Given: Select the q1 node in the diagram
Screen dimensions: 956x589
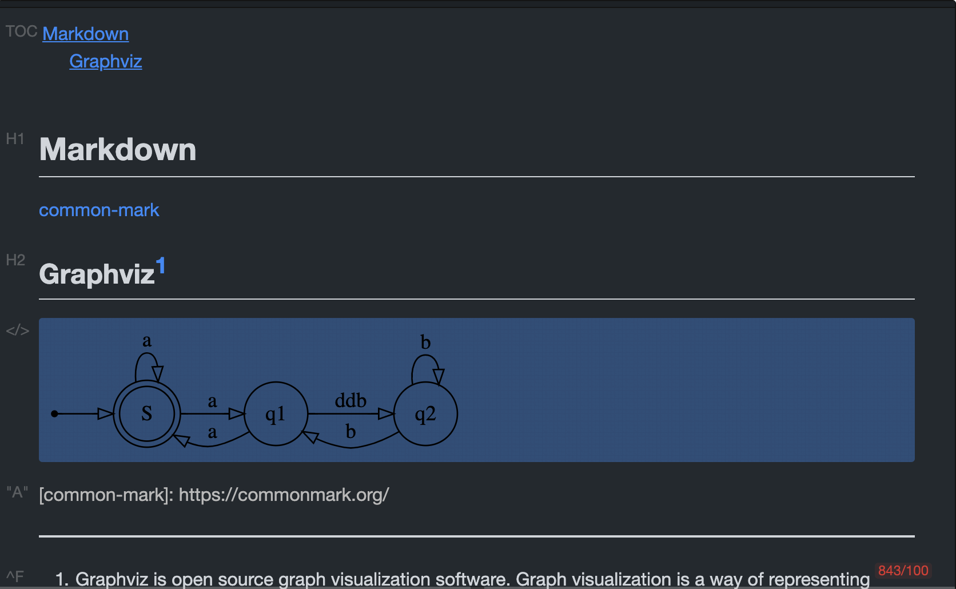Looking at the screenshot, I should pos(276,413).
